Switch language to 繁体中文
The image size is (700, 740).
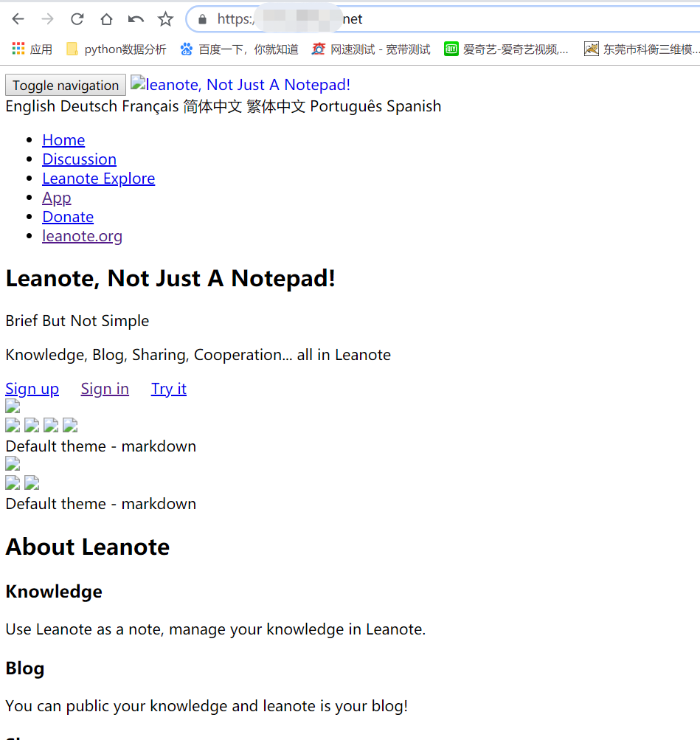276,106
